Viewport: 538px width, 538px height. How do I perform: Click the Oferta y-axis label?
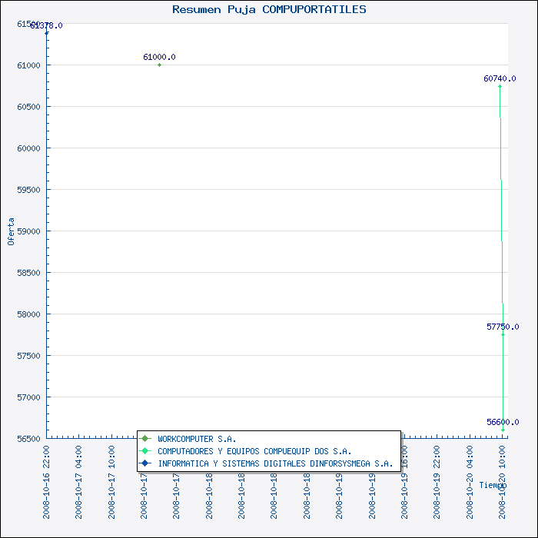(x=11, y=231)
